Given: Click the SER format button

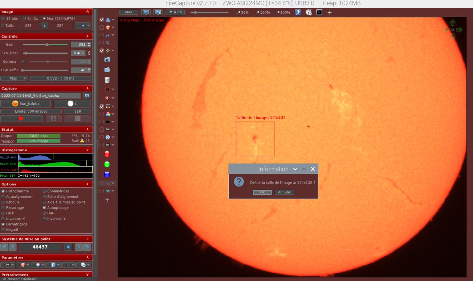Looking at the screenshot, I should coord(78,112).
